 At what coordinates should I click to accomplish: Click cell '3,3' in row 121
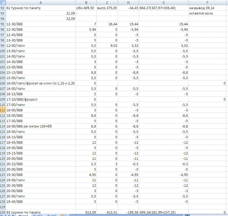click(86, 164)
